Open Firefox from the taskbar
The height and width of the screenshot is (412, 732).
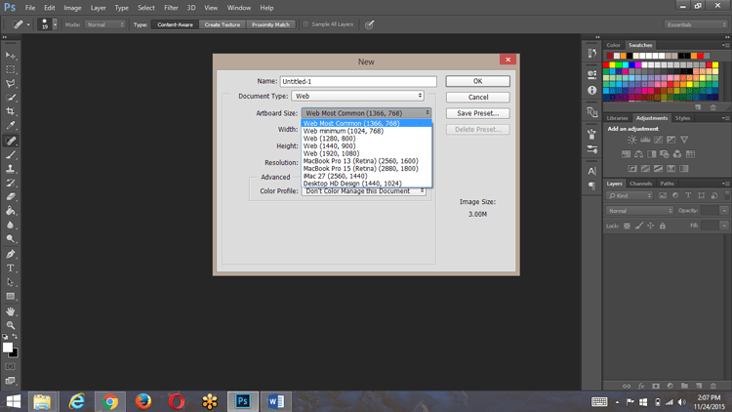coord(143,401)
